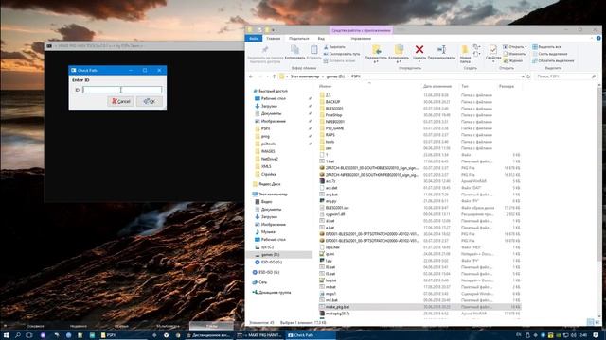Image resolution: width=606 pixels, height=340 pixels.
Task: Select NetDrive2 in the navigation pane
Action: click(x=269, y=159)
